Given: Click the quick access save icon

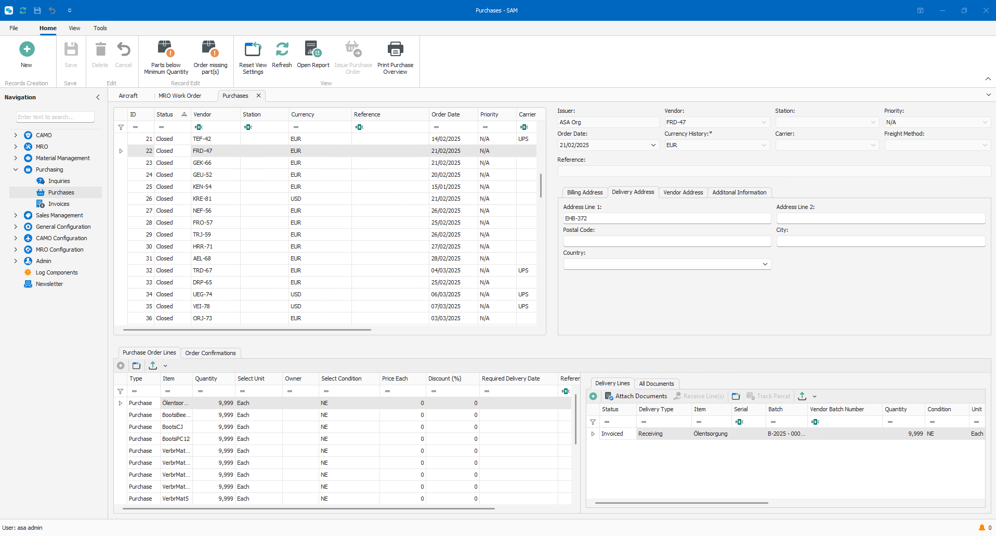Looking at the screenshot, I should 37,10.
